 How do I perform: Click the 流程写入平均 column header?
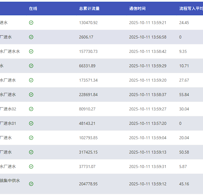pos(191,9)
